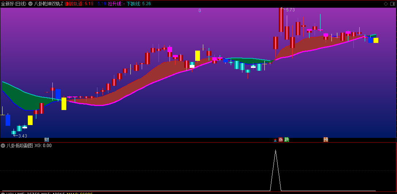Click the blue-red up arrow marker beside 涨
Screen dimensions: 397x194
275,140
